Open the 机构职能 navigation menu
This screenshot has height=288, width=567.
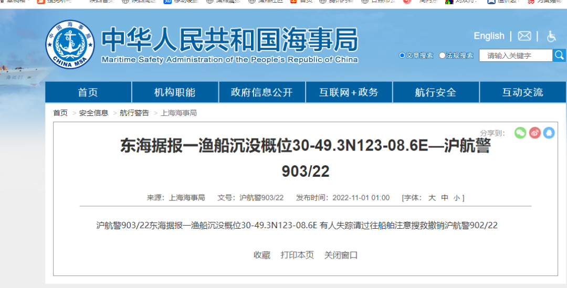pos(175,92)
